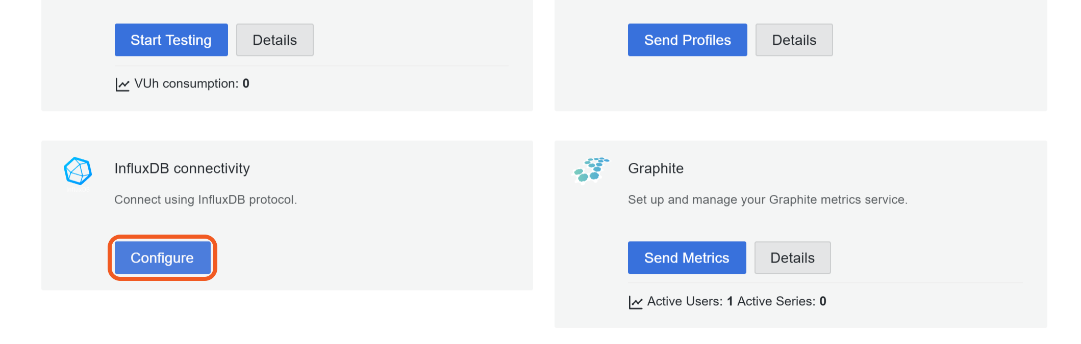
Task: Configure the InfluxDB connectivity
Action: (x=162, y=258)
